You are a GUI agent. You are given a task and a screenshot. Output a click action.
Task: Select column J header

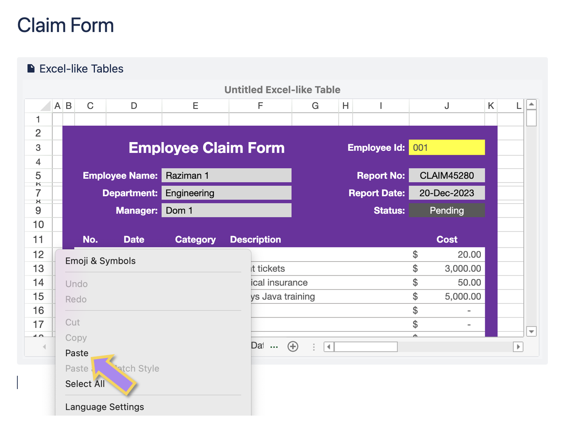[447, 106]
